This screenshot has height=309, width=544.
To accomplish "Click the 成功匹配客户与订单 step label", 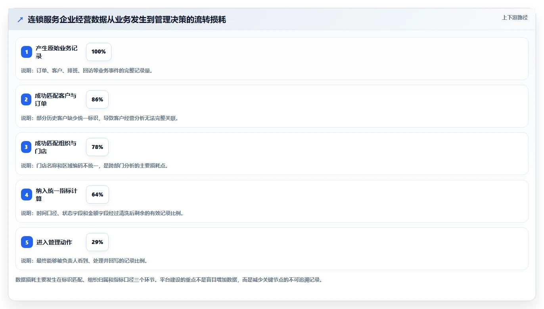I will click(x=56, y=99).
